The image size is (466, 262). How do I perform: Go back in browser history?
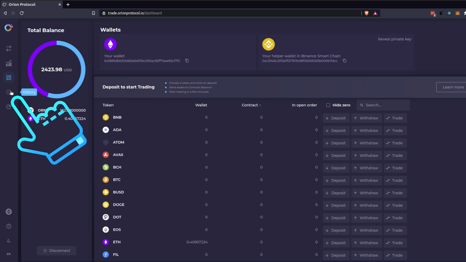coord(5,13)
